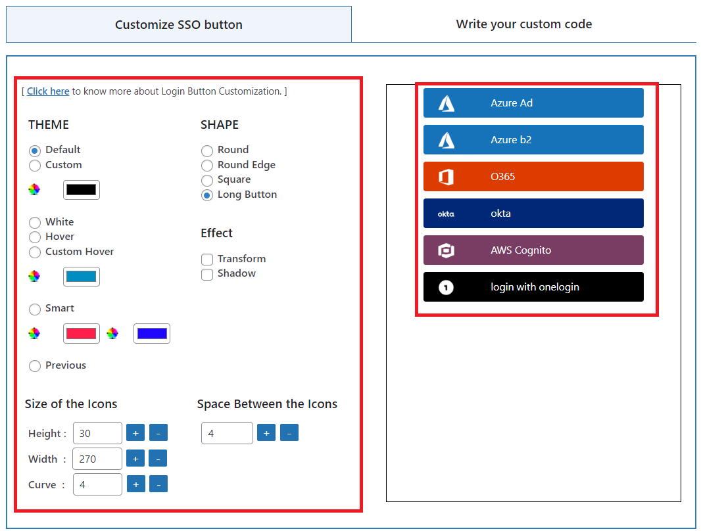The height and width of the screenshot is (531, 701).
Task: Select the Previous theme radio button
Action: [x=35, y=366]
